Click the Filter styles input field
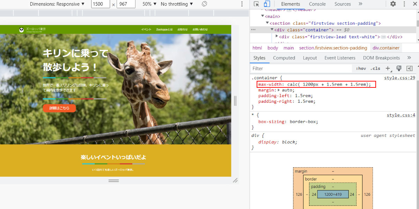Image resolution: width=419 pixels, height=209 pixels. click(301, 69)
